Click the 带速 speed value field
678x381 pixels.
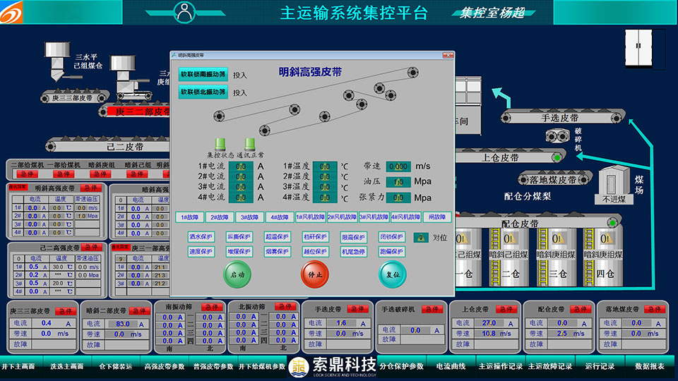[x=398, y=167]
